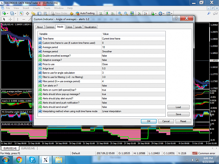Switch to candlestick chart icon

(107, 13)
